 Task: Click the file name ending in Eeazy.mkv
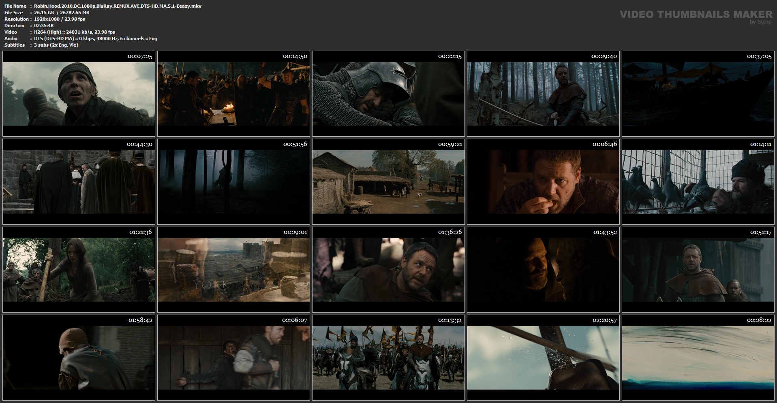point(118,6)
